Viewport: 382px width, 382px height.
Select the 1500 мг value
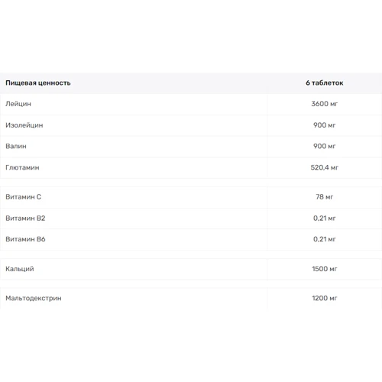point(325,269)
